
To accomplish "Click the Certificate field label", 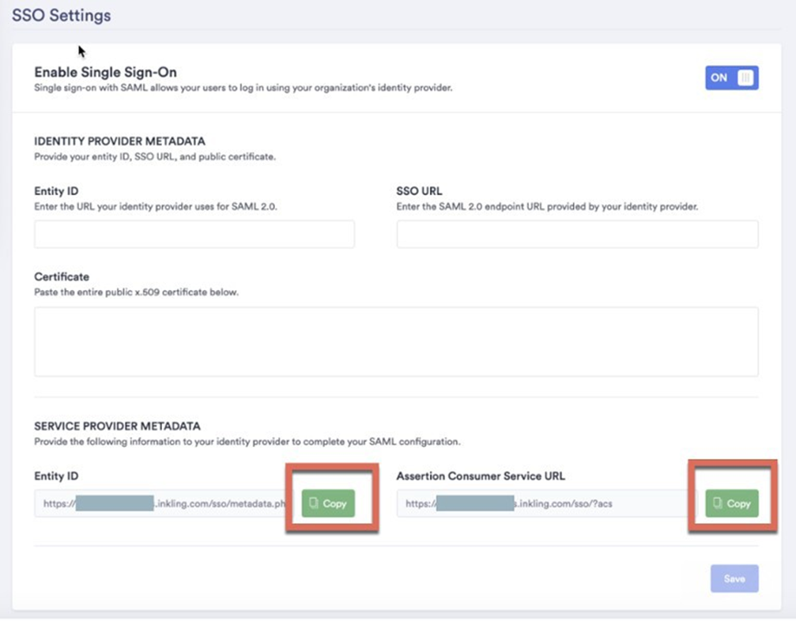I will [x=62, y=277].
